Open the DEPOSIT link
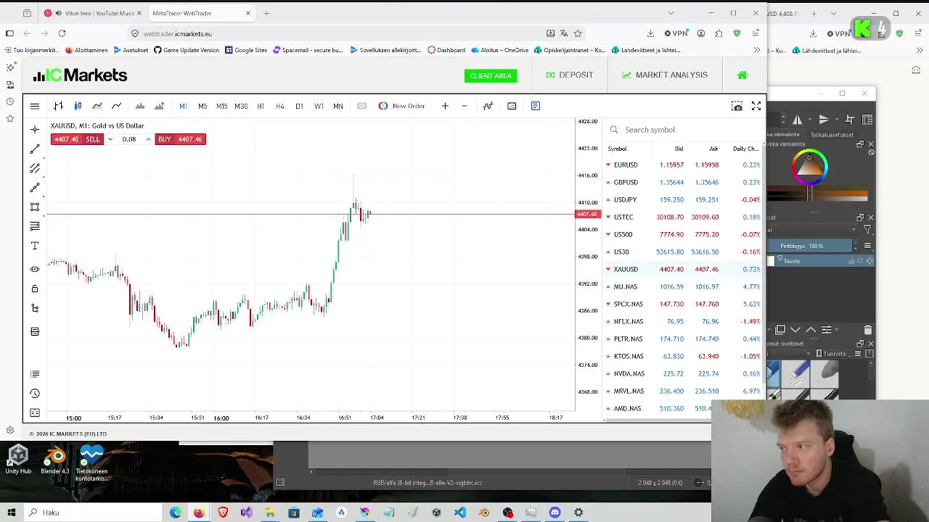This screenshot has width=929, height=522. (x=570, y=75)
